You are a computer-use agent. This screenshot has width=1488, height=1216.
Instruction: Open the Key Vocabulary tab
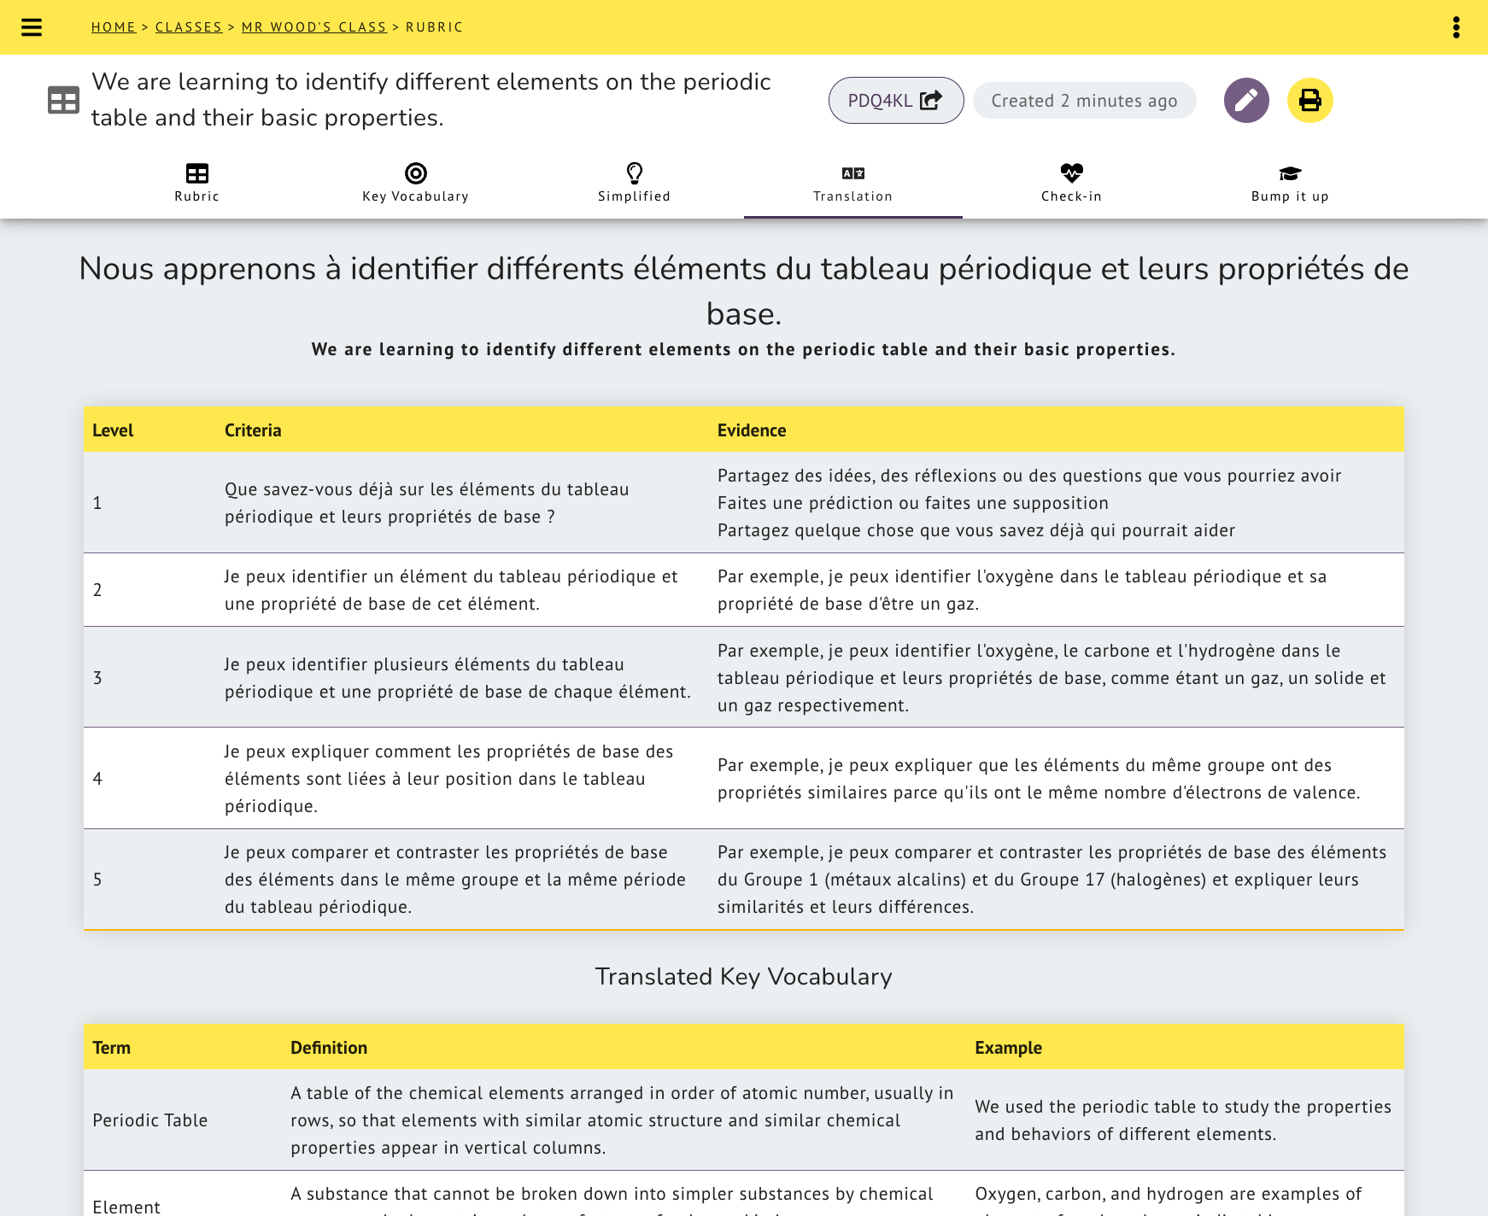[x=416, y=184]
